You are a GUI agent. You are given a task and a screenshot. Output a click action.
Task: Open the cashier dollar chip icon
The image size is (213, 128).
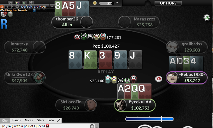tap(207, 18)
